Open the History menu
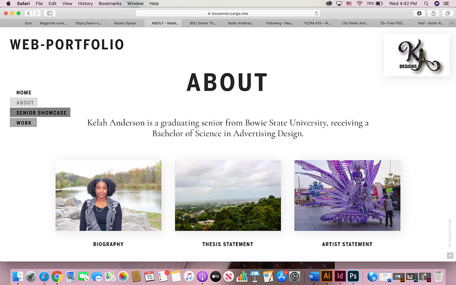This screenshot has width=456, height=285. tap(85, 3)
